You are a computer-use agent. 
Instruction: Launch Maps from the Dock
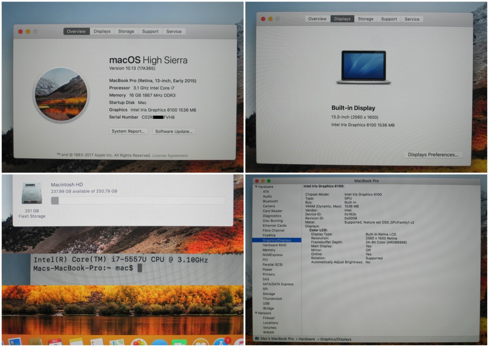(x=117, y=343)
